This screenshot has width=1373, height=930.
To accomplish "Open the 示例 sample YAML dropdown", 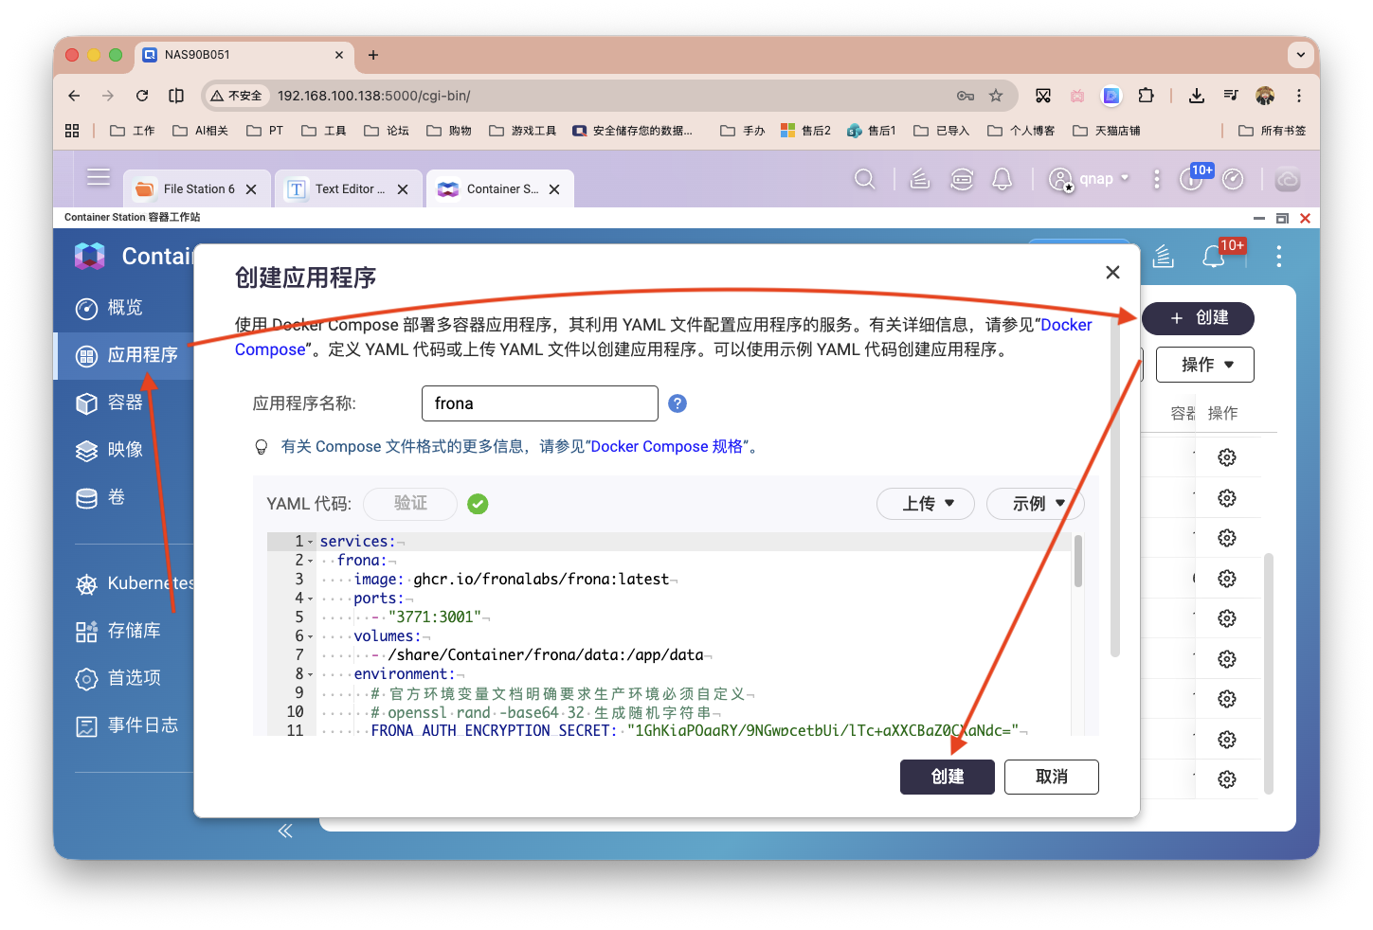I will (1034, 503).
